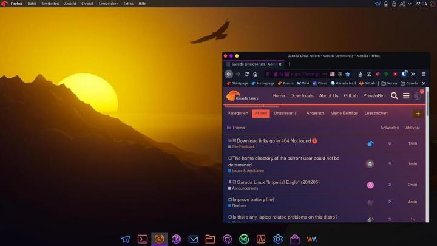Launch the terminal from the dock
Screen dimensions: 437x246
coord(143,239)
